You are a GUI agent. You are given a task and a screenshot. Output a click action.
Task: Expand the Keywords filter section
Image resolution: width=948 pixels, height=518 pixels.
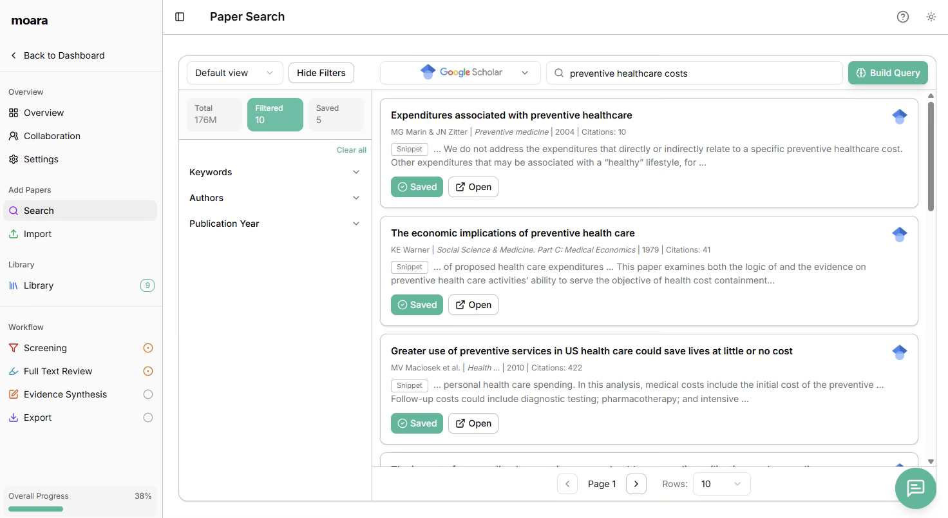point(211,172)
